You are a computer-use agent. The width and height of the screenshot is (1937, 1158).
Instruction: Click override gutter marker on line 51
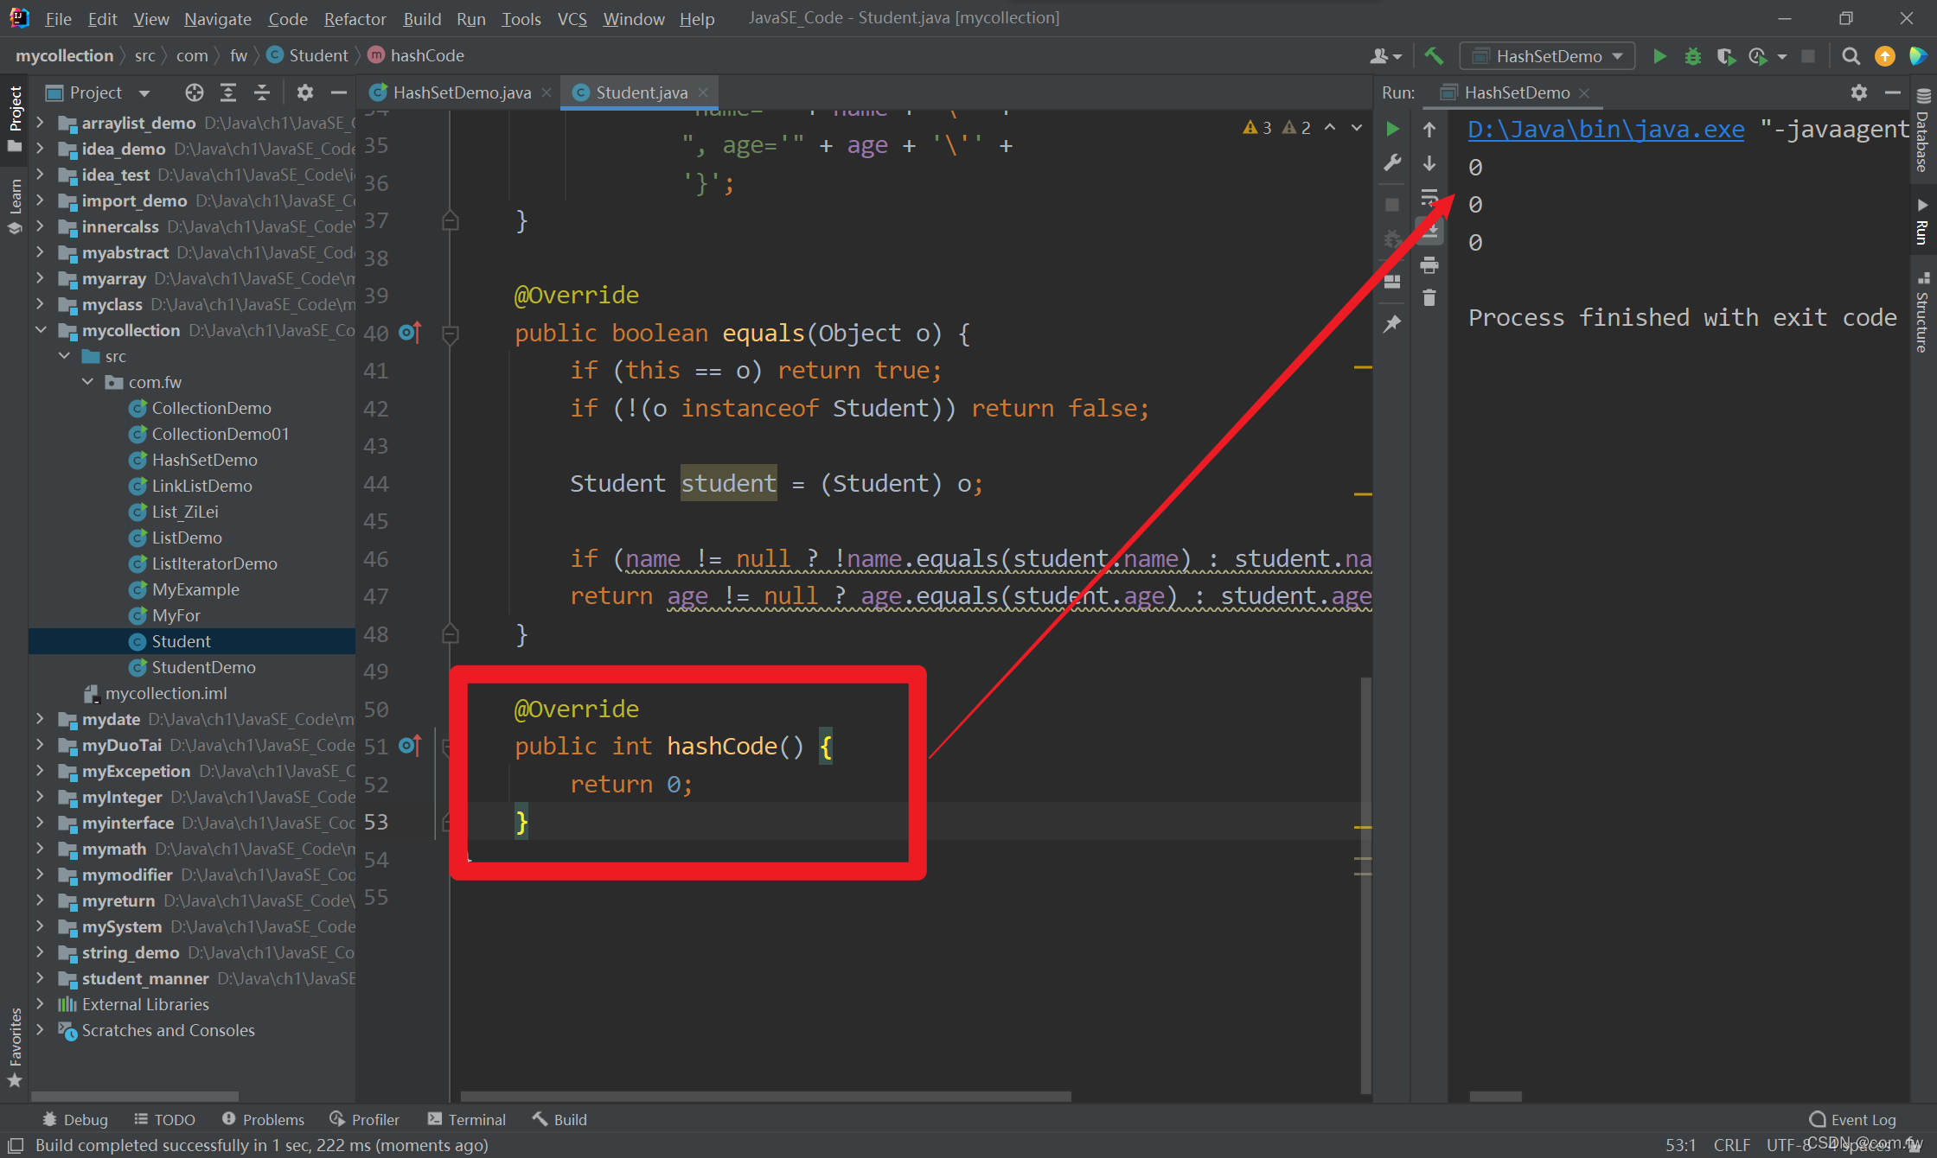(x=410, y=745)
